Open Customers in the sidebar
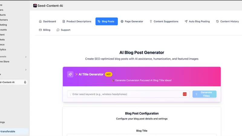Viewport: 242px width, 136px height. tap(4, 20)
